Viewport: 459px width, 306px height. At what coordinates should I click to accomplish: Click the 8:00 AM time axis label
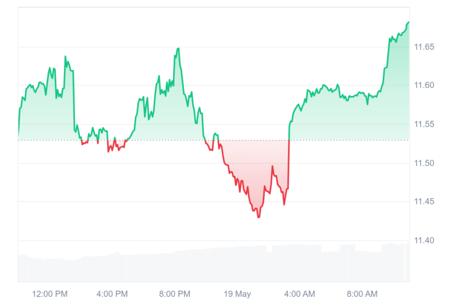coord(362,294)
